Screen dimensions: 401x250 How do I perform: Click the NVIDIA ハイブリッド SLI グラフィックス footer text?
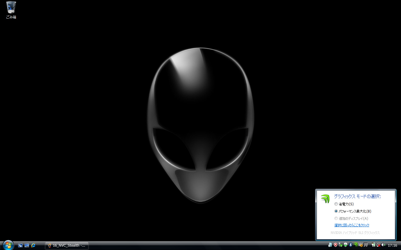[355, 233]
